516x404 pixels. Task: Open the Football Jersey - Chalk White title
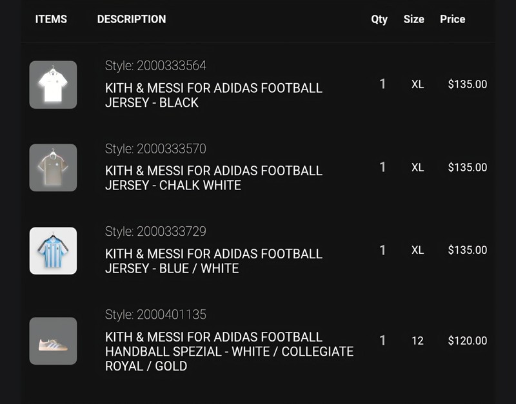click(x=213, y=178)
